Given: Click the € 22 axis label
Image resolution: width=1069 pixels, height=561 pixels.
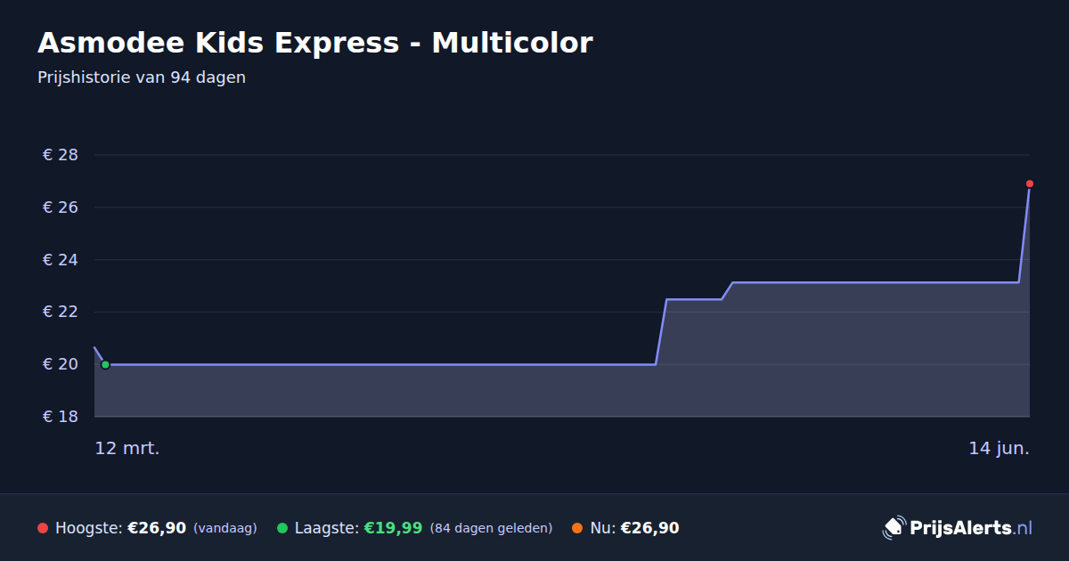Looking at the screenshot, I should (x=61, y=312).
